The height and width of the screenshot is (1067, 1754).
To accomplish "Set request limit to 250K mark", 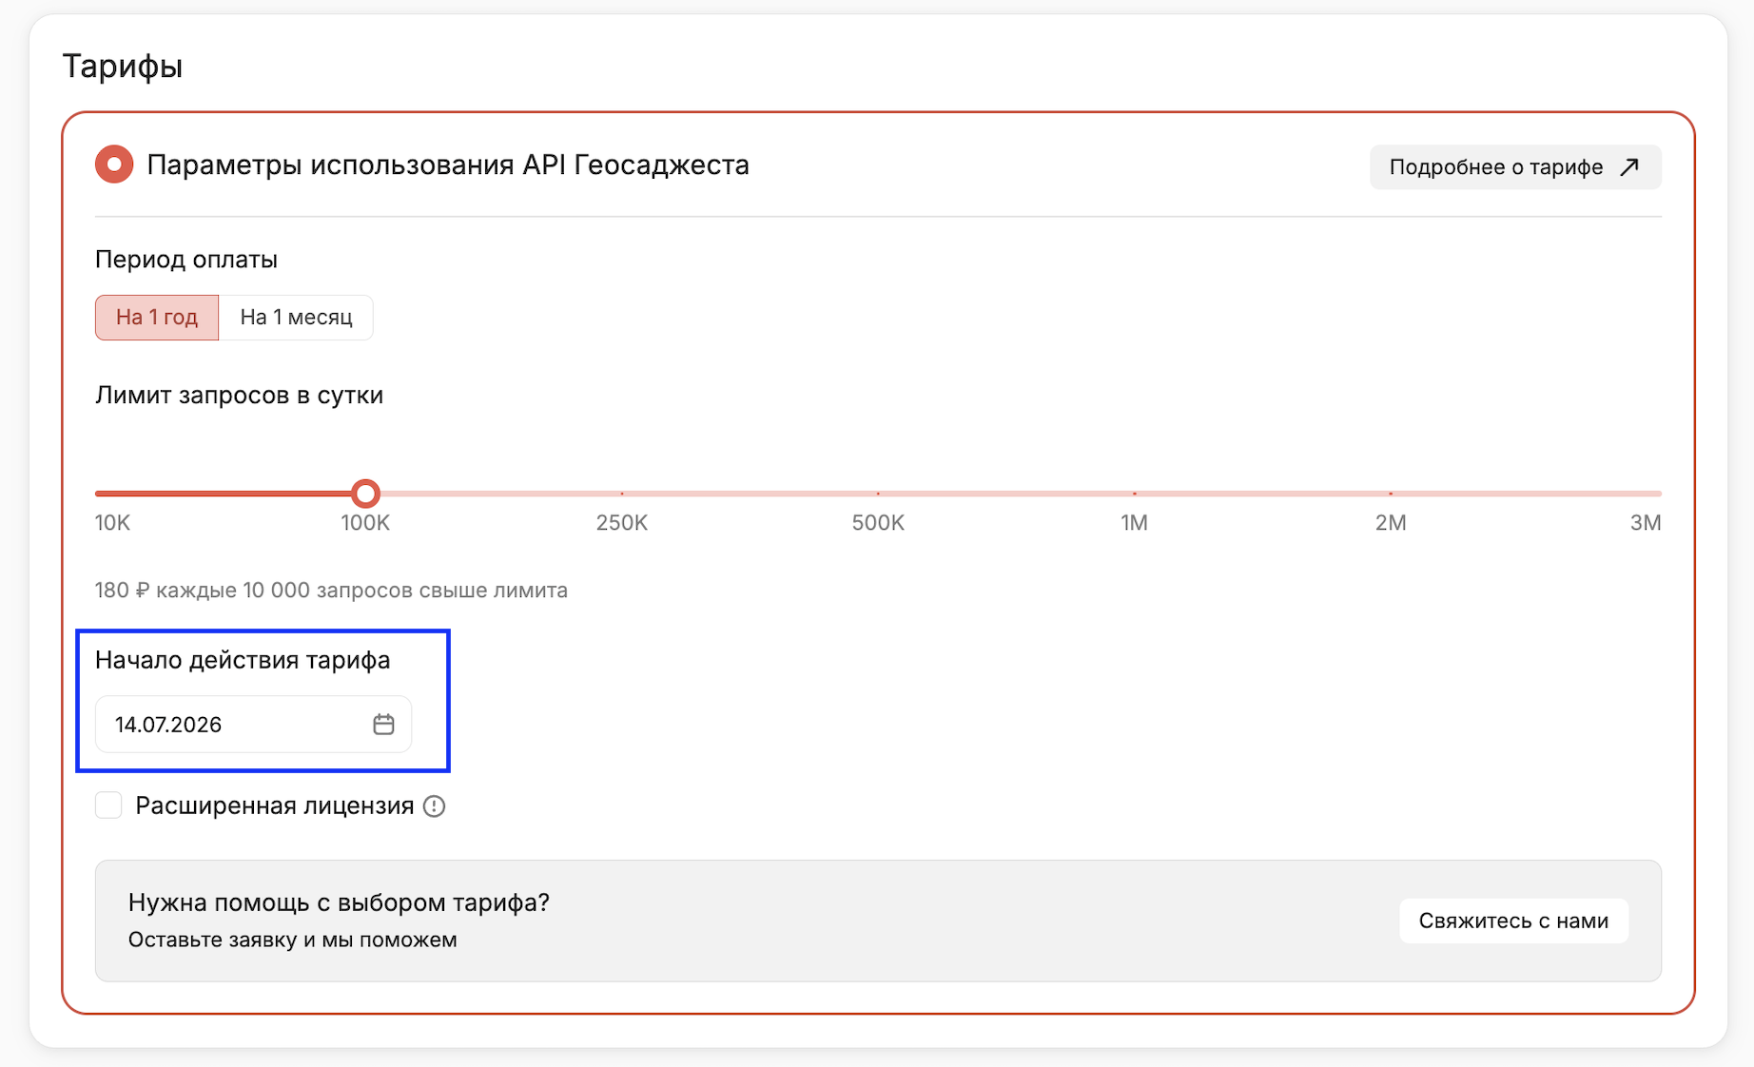I will click(x=622, y=494).
